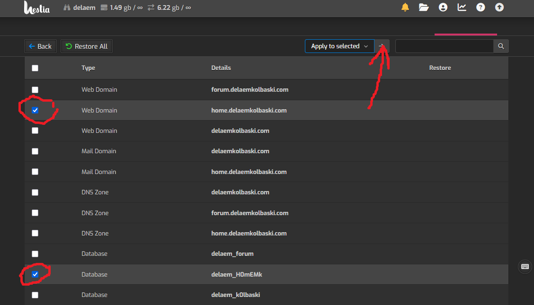Open the user account icon
The height and width of the screenshot is (305, 534).
click(x=443, y=7)
